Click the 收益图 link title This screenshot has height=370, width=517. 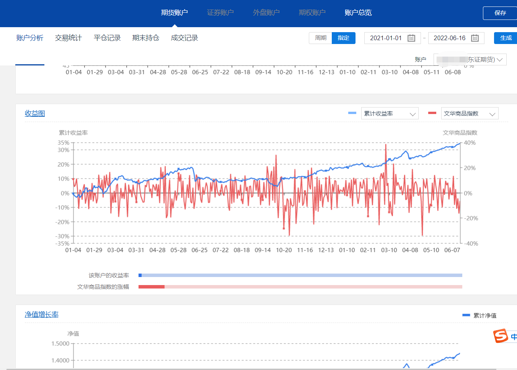[x=35, y=113]
